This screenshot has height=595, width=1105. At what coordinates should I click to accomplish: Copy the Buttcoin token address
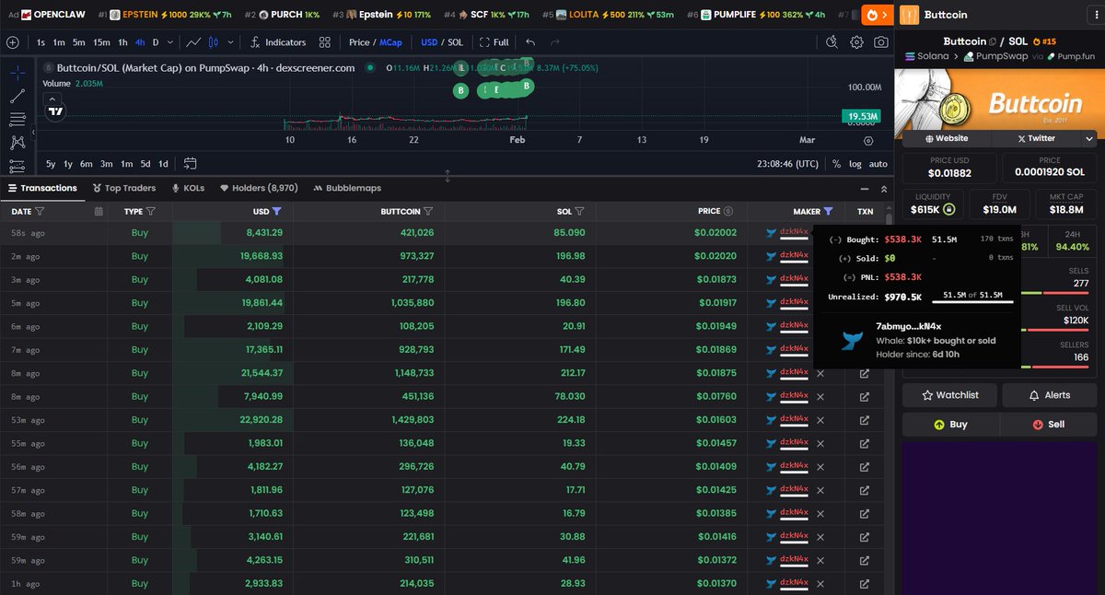(994, 41)
